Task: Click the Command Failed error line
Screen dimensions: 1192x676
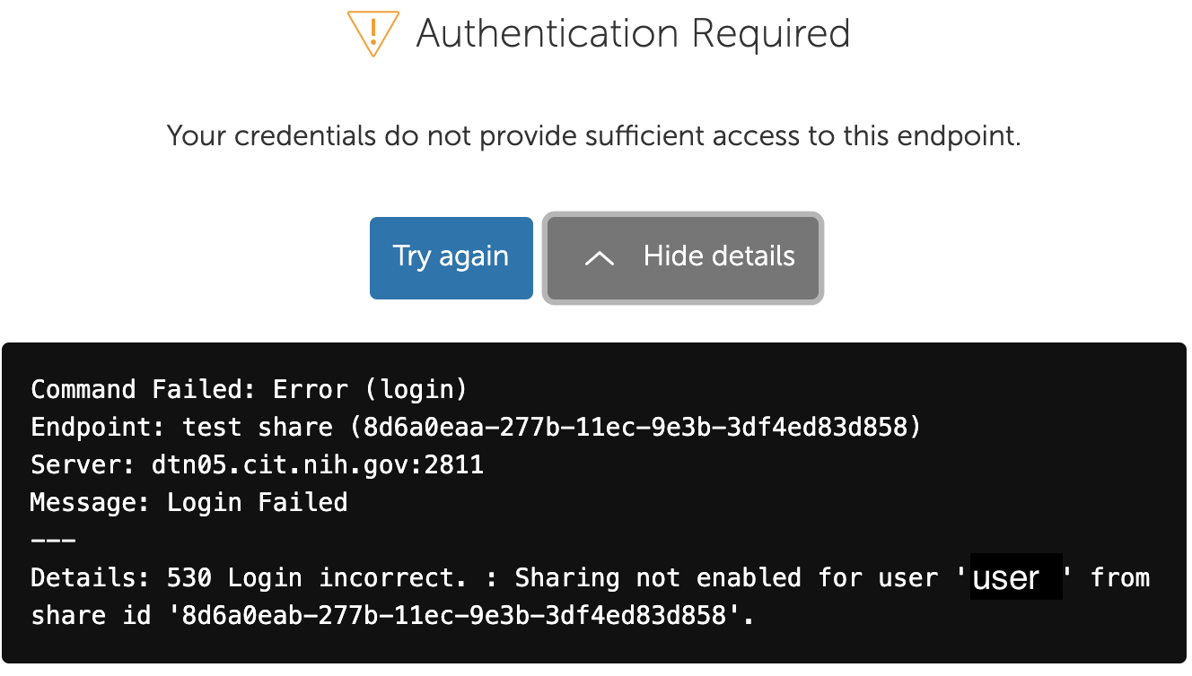Action: [x=249, y=389]
